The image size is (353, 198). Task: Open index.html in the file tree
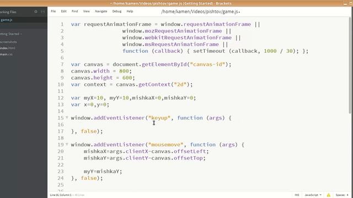tap(8, 48)
